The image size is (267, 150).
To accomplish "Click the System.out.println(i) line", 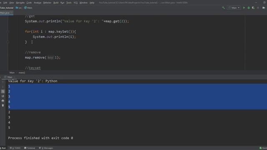I will 54,37.
